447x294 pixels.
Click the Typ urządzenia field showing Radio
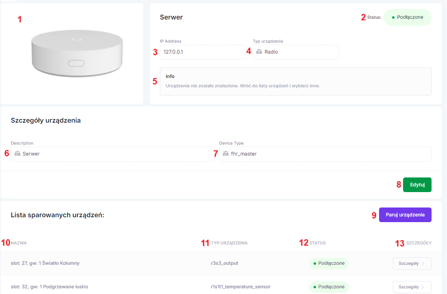click(296, 52)
